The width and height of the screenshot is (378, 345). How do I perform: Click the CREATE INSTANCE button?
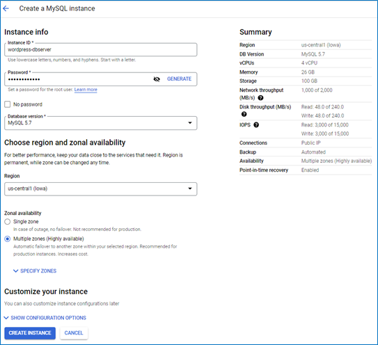[x=30, y=333]
